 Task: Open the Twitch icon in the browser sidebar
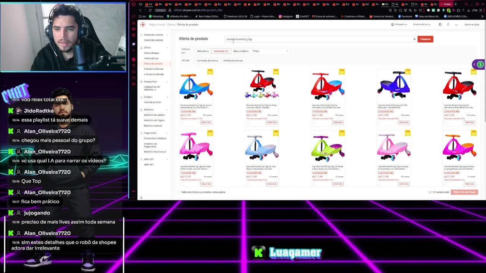point(134,44)
